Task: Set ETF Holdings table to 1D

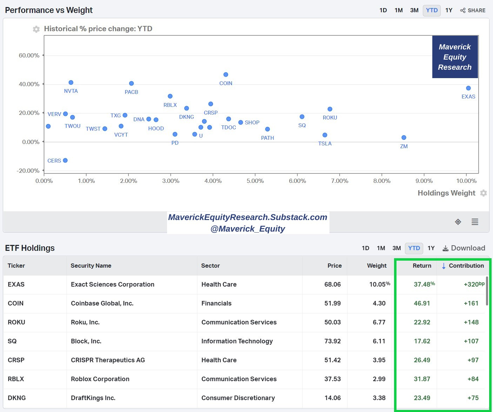Action: [366, 248]
